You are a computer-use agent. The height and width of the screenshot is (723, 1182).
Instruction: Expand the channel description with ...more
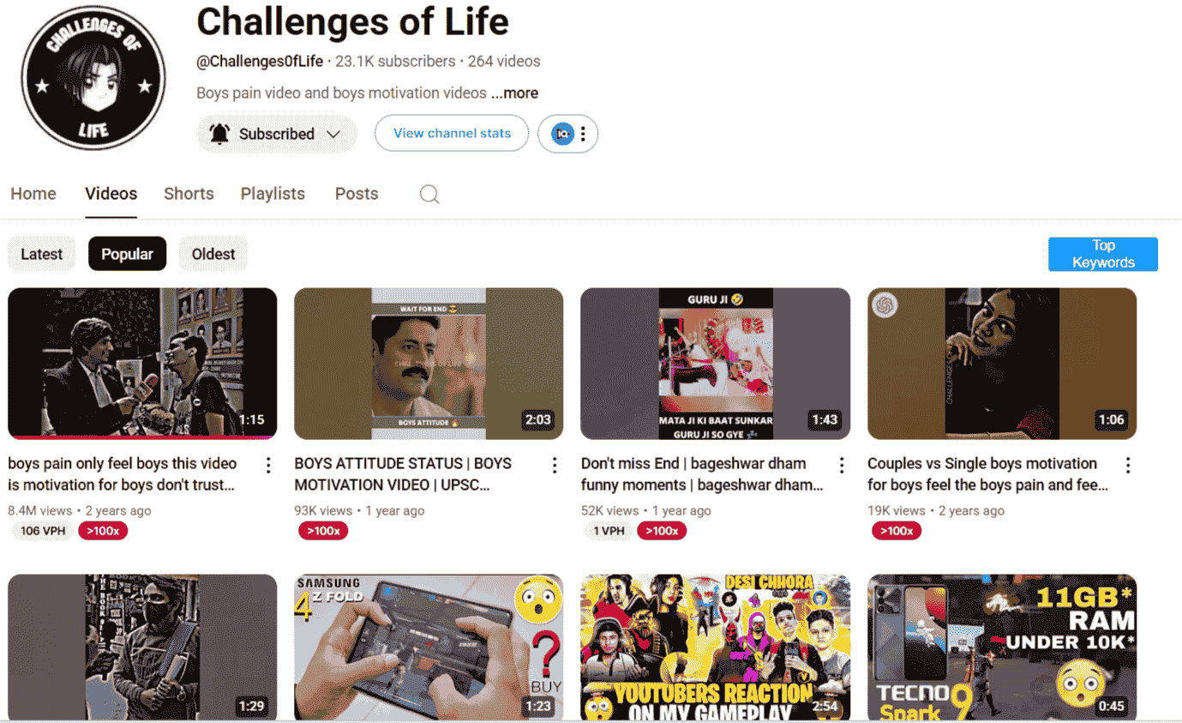click(x=515, y=93)
